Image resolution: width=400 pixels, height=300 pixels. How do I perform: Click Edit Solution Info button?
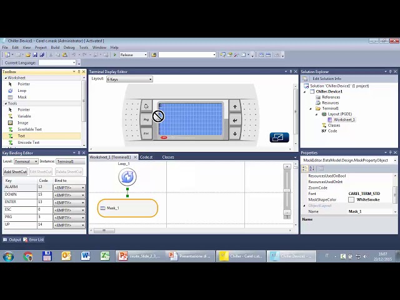(327, 79)
